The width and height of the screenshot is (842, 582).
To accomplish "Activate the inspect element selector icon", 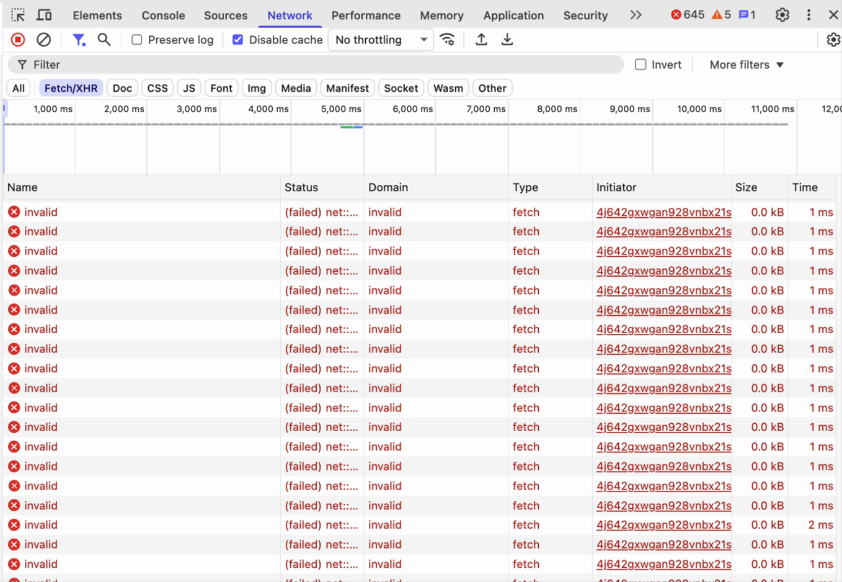I will pyautogui.click(x=18, y=15).
